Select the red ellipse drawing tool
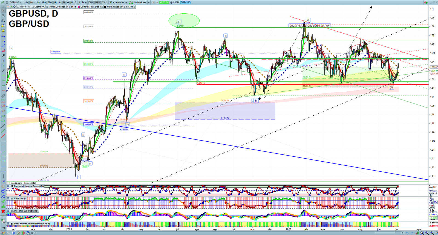The width and height of the screenshot is (438, 235). (3, 106)
